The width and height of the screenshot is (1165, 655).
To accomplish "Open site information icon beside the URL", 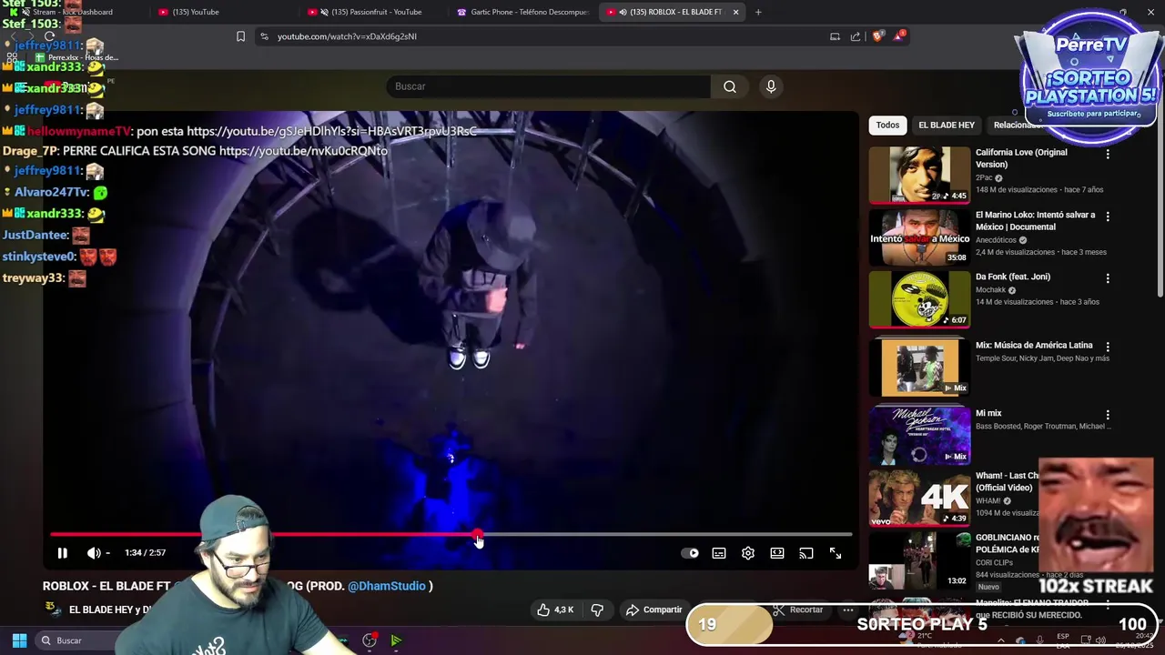I will click(x=264, y=36).
